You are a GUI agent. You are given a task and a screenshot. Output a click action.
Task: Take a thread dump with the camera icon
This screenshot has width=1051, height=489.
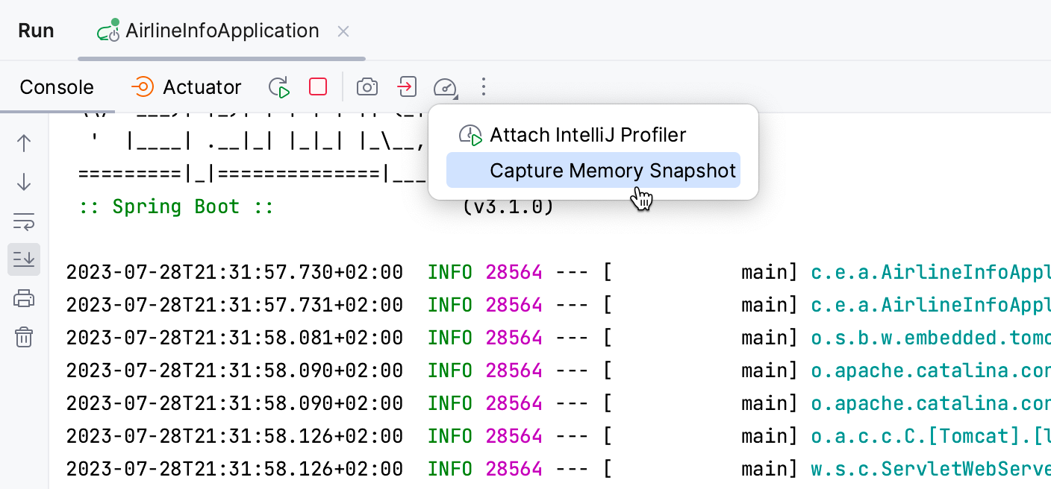[x=367, y=87]
